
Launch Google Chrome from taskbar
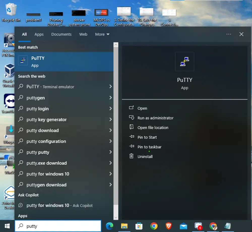[x=154, y=226]
